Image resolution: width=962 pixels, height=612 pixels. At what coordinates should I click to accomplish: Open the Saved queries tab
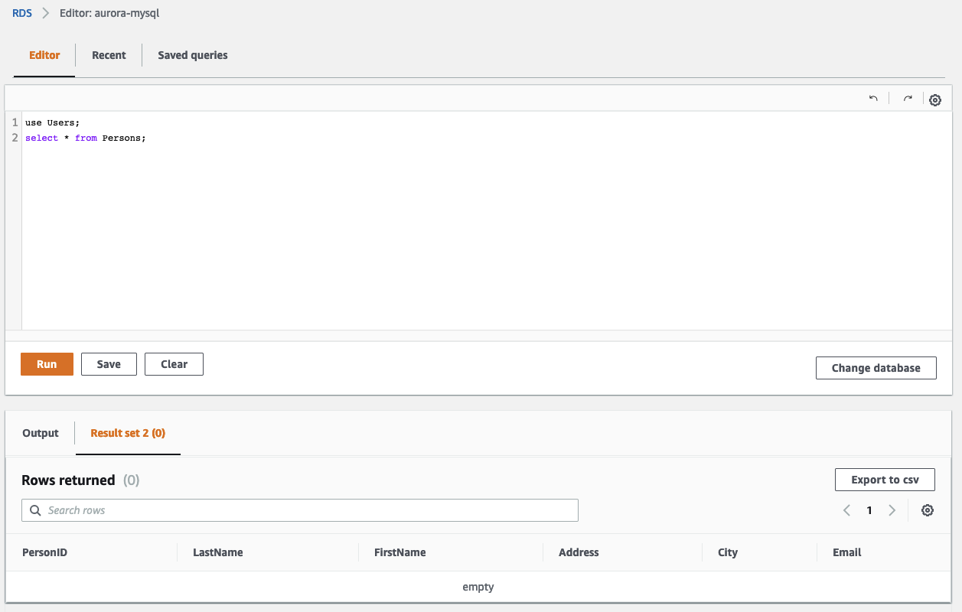point(193,55)
